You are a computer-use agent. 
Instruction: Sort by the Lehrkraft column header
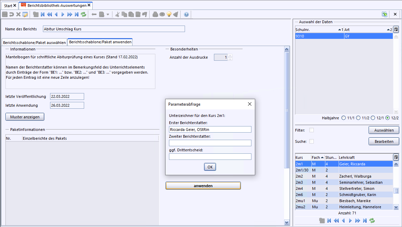[365, 157]
